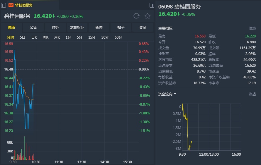
Task: Click the 昨收 value 16.480
Action: pos(250,42)
